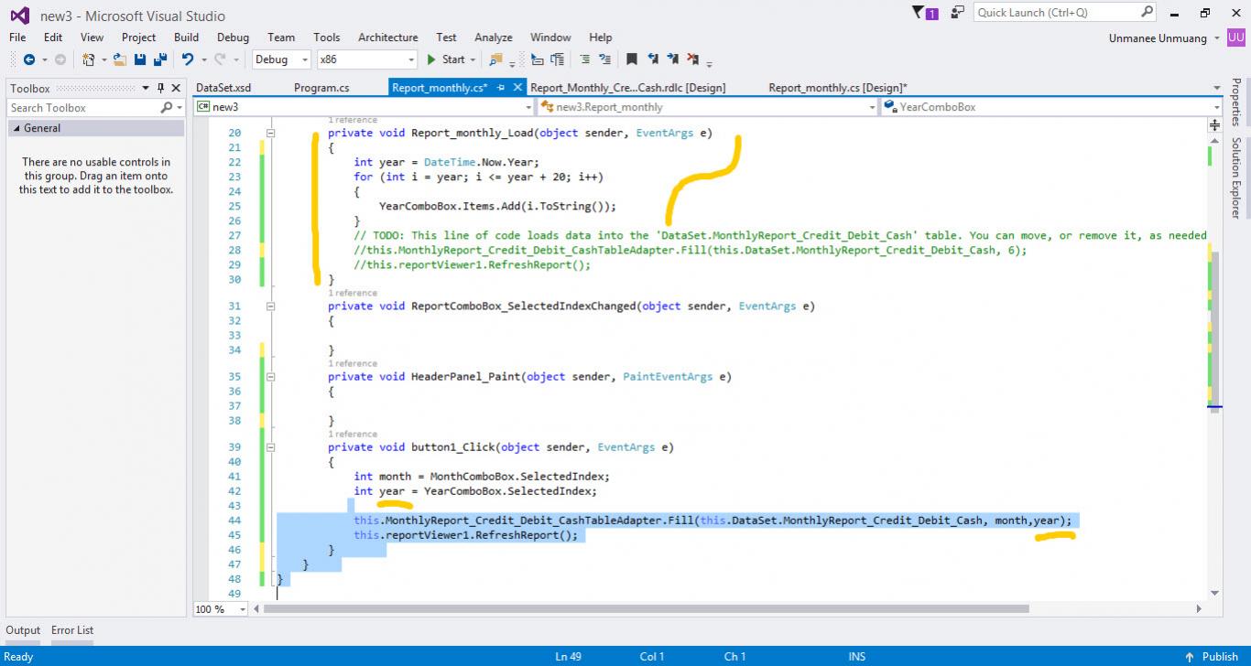Open the Solution Explorer side tab
The image size is (1251, 666).
pos(1235,178)
